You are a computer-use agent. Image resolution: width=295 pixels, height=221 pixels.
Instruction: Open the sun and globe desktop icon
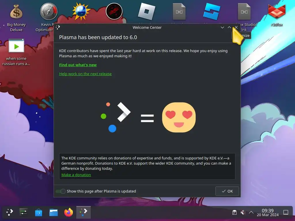tap(81, 12)
